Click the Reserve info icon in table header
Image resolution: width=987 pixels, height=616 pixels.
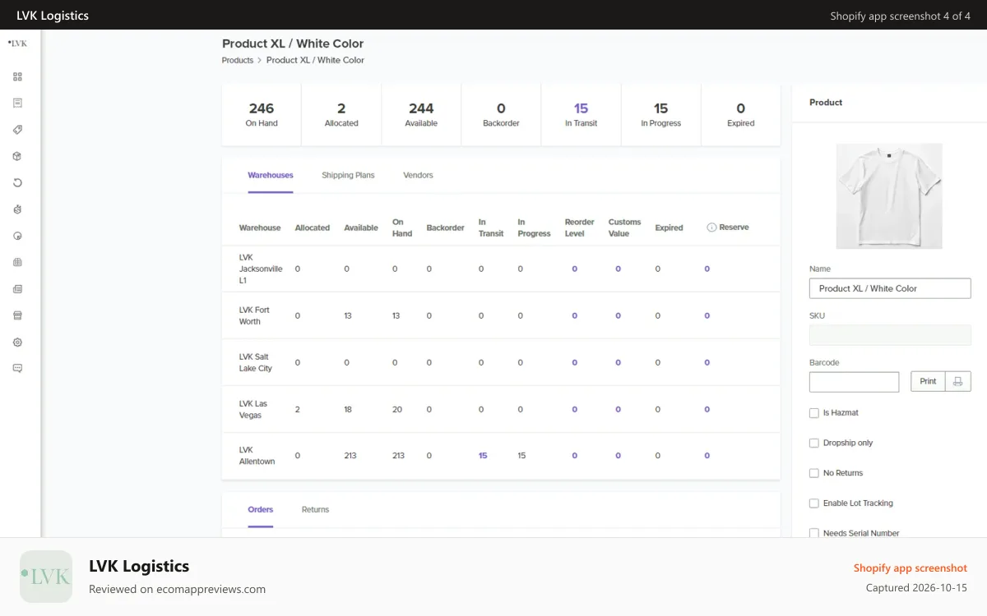pyautogui.click(x=711, y=228)
